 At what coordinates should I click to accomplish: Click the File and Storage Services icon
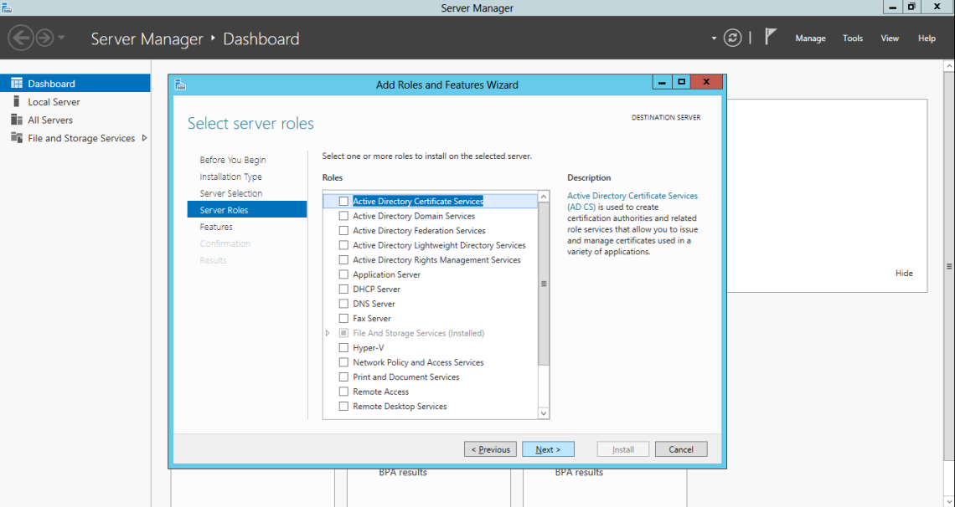click(17, 138)
